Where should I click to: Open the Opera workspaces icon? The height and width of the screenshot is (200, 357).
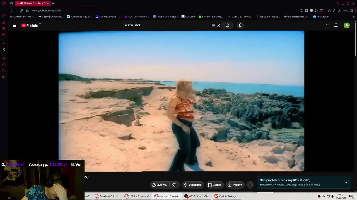(x=12, y=4)
